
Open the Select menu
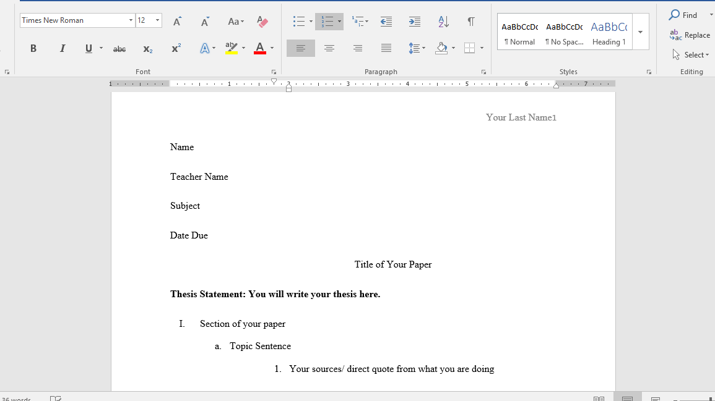pos(690,54)
